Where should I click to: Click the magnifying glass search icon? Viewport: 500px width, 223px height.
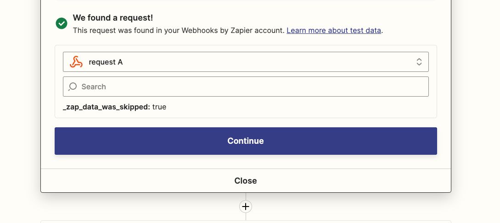tap(73, 87)
